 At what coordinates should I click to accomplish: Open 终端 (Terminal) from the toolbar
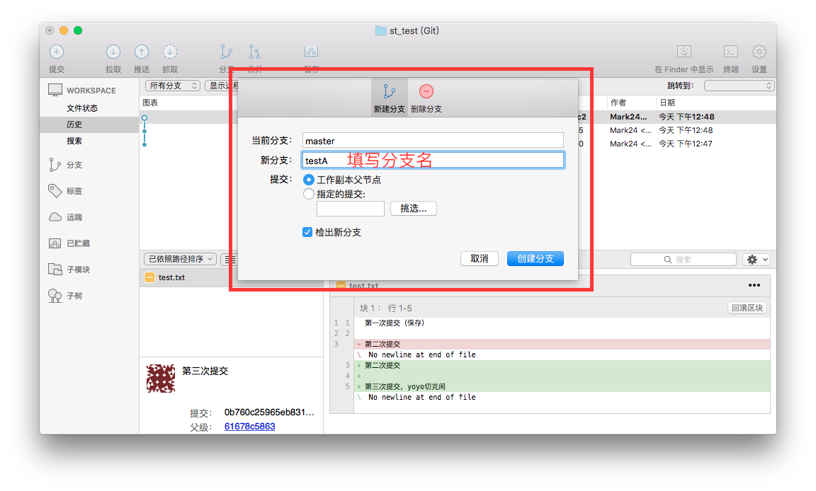[730, 52]
